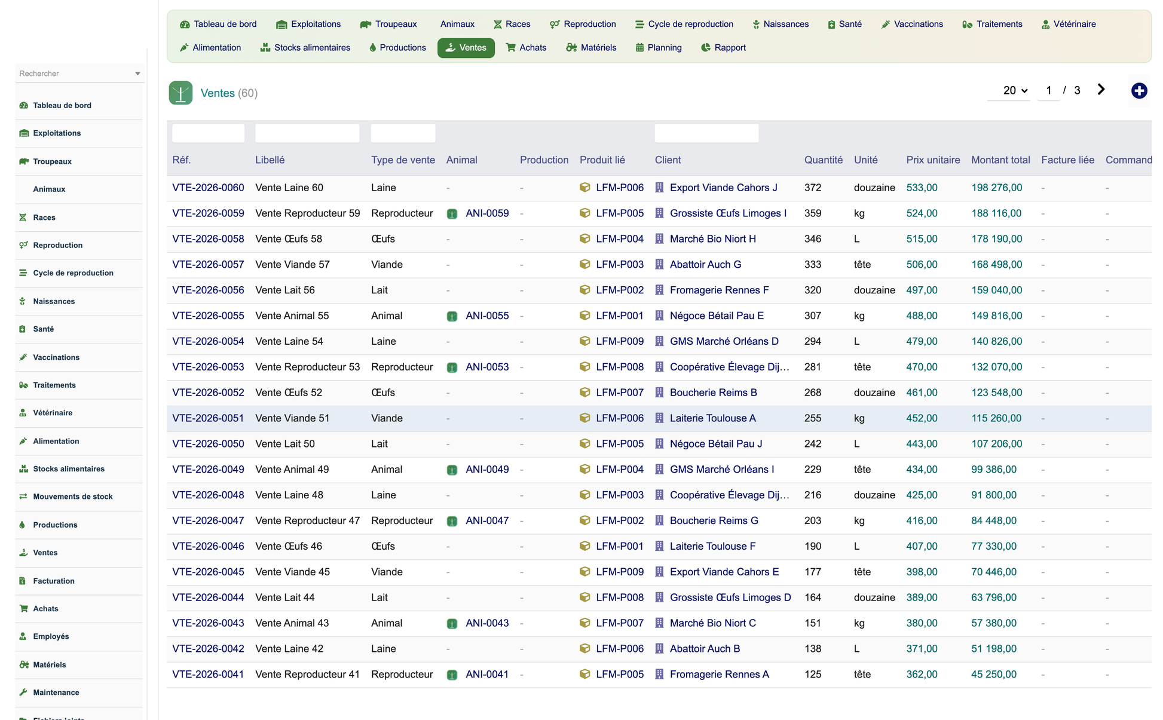Image resolution: width=1163 pixels, height=720 pixels.
Task: Click the Matériels tractor icon in sidebar
Action: (23, 664)
